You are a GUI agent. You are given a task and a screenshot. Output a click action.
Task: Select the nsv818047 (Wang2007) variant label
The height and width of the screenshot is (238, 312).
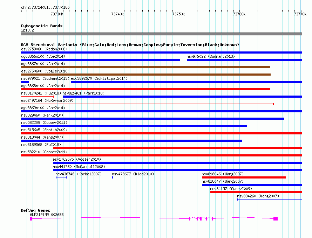click(223, 181)
